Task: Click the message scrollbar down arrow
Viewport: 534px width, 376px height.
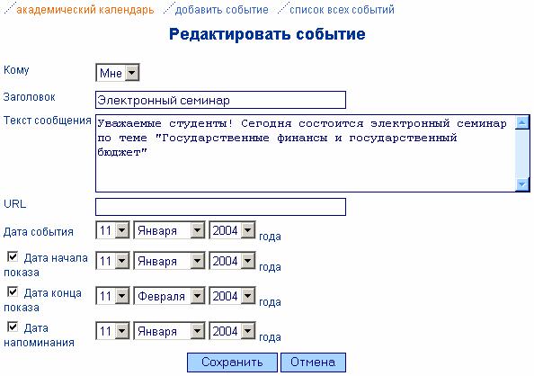Action: 522,184
